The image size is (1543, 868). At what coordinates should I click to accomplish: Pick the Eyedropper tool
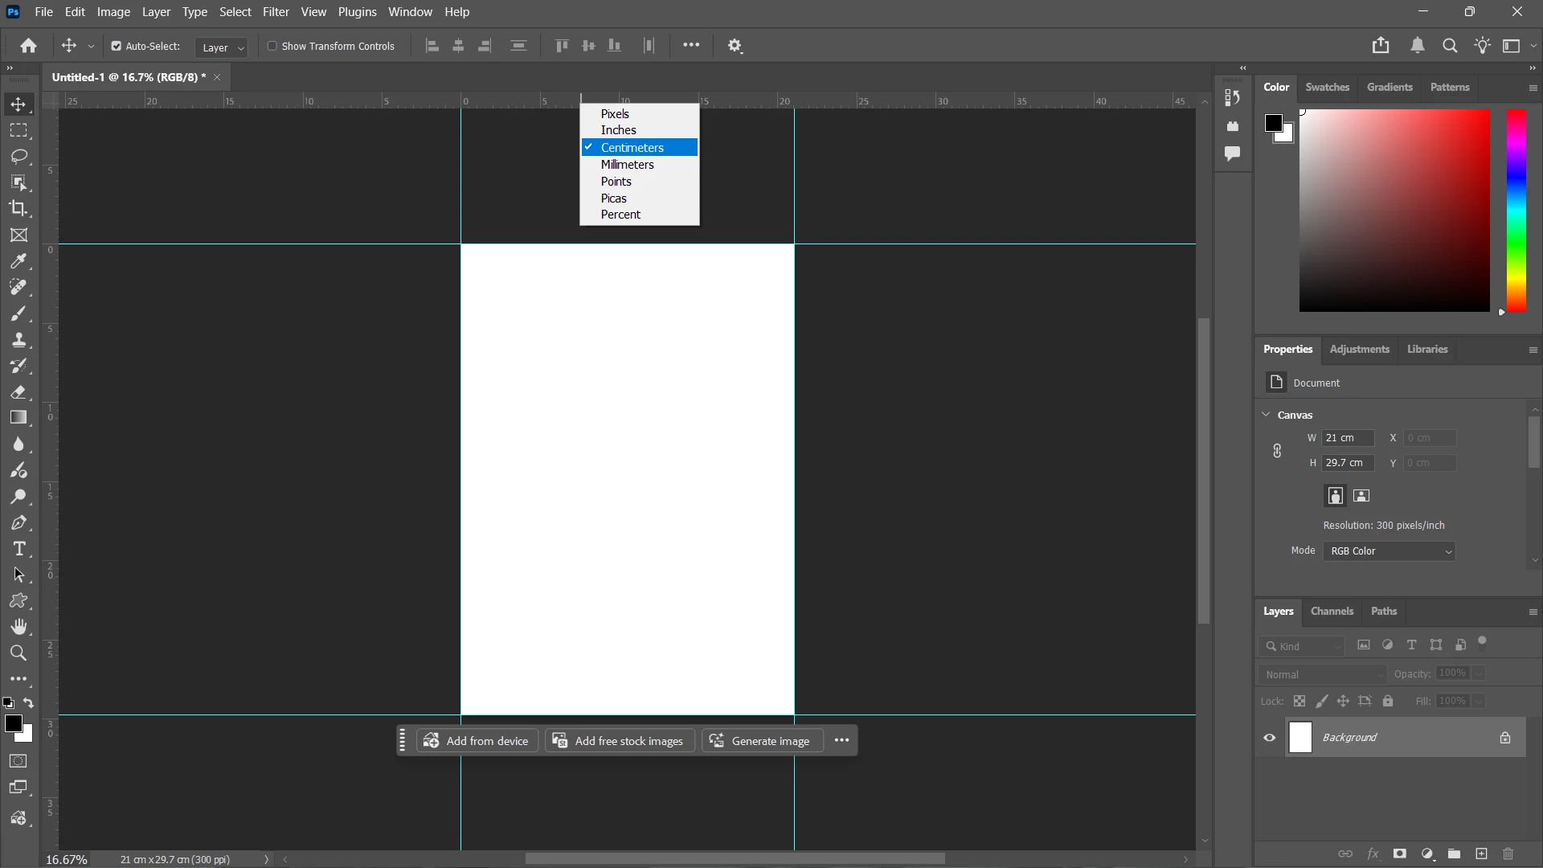click(x=18, y=261)
